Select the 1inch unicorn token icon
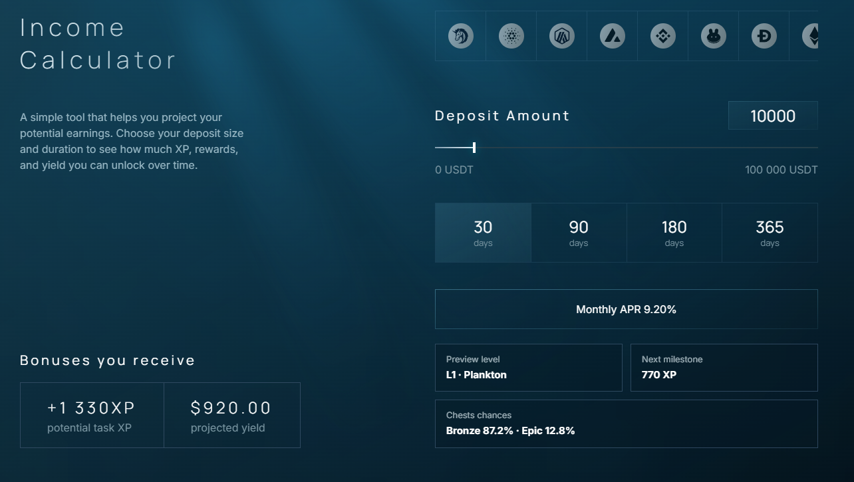The width and height of the screenshot is (854, 482). (460, 36)
